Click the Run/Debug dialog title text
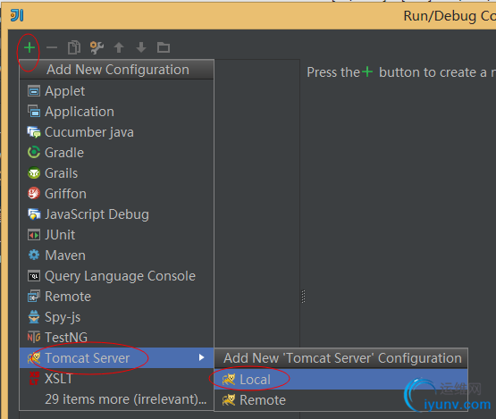The height and width of the screenshot is (419, 496). (450, 16)
